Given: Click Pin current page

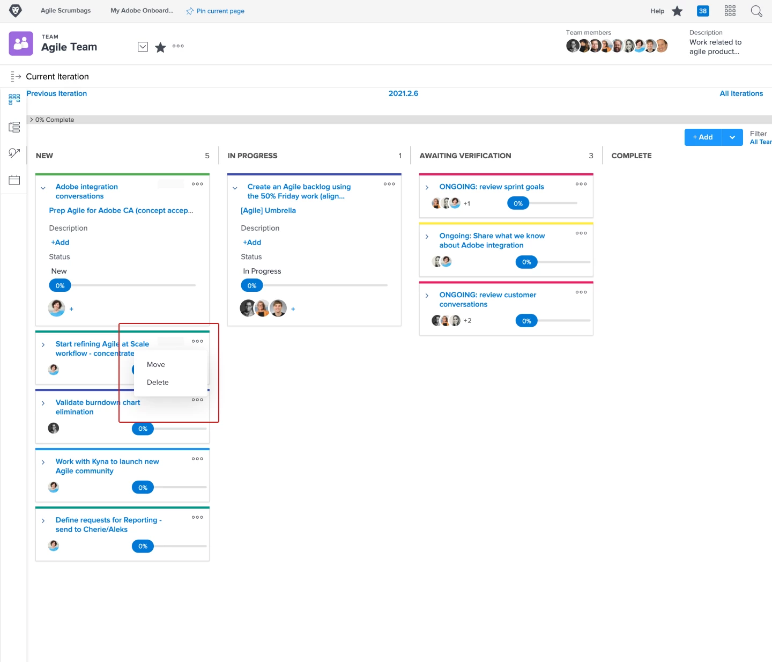Looking at the screenshot, I should 220,11.
